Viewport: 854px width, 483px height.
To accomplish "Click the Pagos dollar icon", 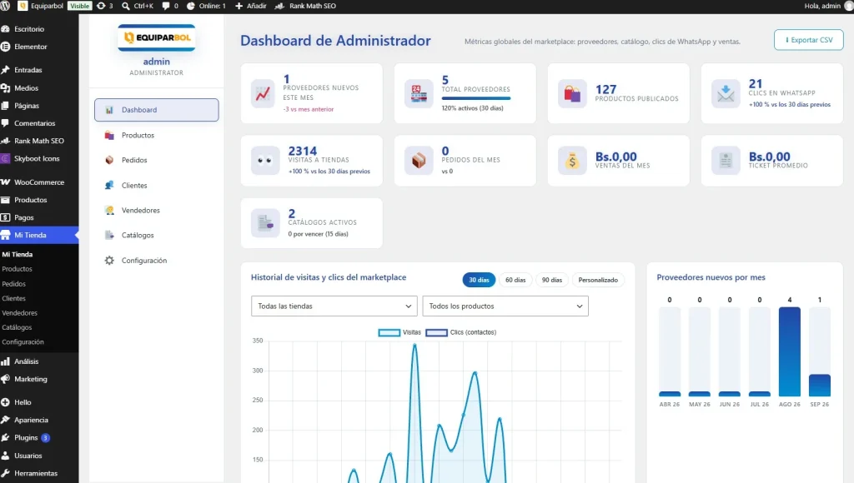I will click(x=6, y=217).
